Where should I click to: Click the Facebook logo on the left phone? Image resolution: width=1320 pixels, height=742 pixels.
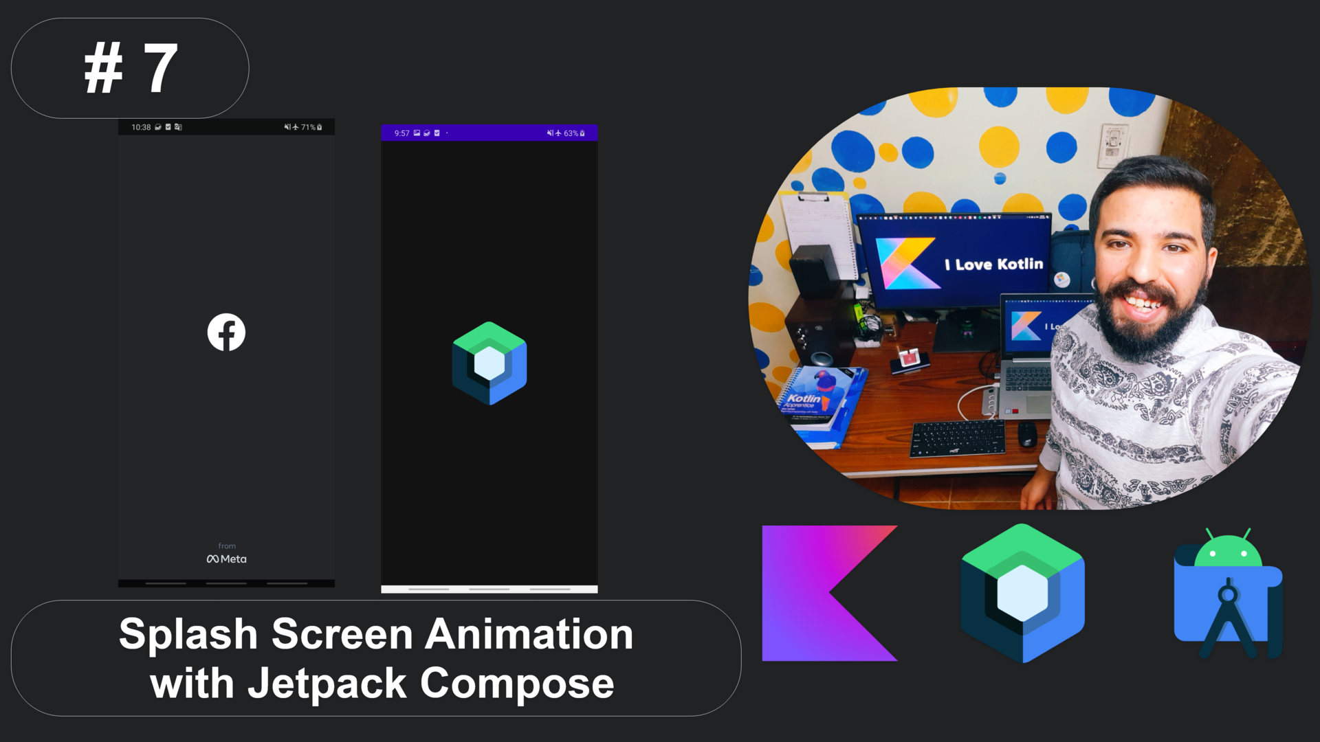[226, 333]
